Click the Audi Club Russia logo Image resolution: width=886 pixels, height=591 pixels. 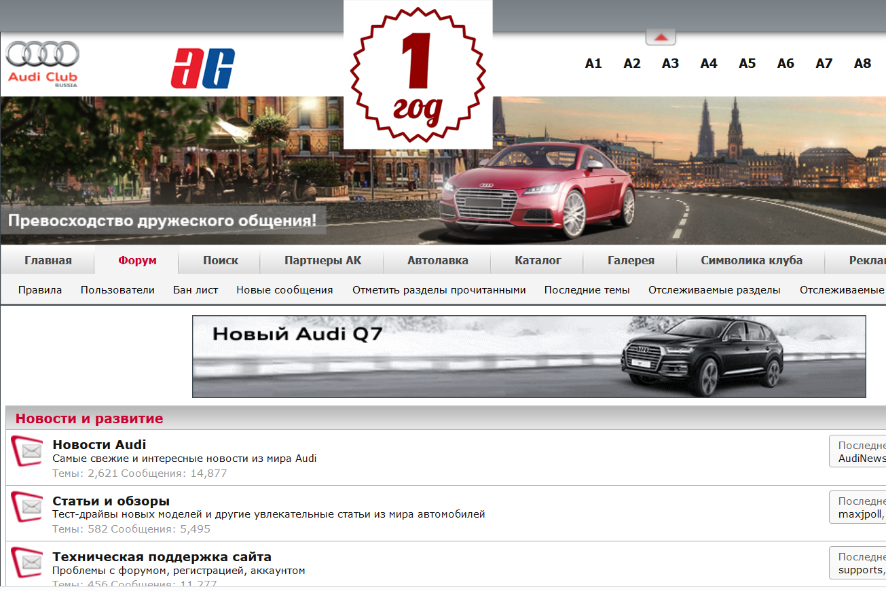click(42, 64)
